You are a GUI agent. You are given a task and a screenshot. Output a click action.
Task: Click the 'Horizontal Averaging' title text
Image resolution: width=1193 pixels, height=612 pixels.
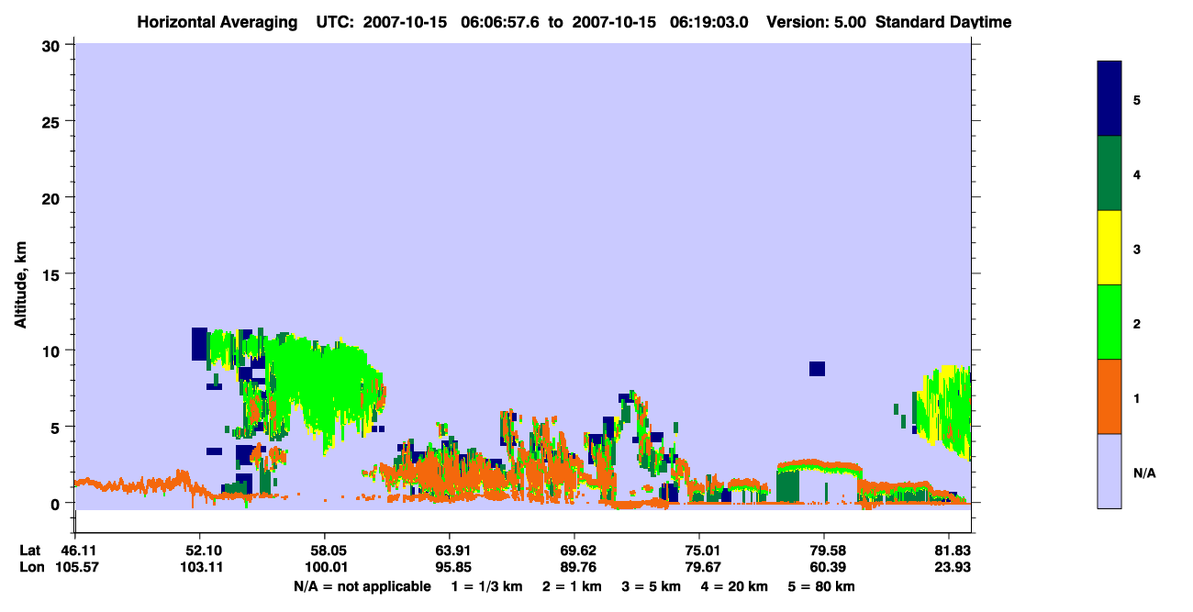click(218, 22)
